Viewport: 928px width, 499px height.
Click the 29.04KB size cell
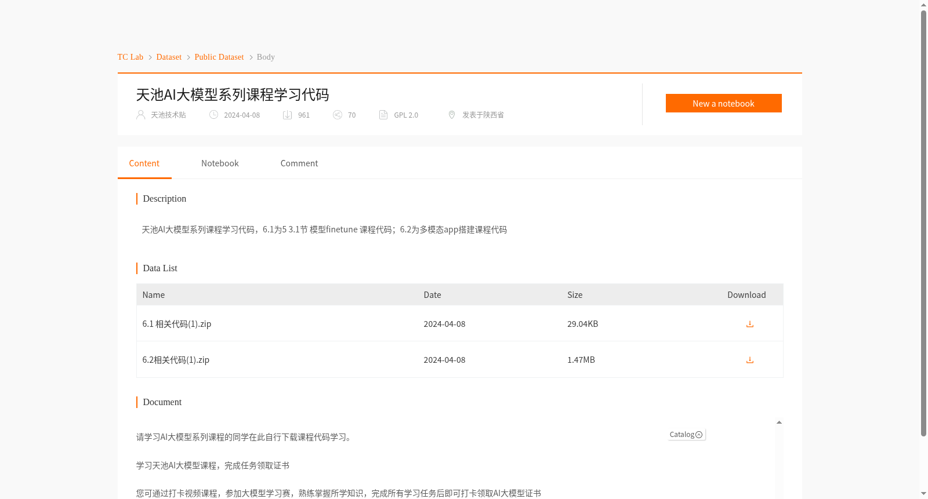coord(582,324)
